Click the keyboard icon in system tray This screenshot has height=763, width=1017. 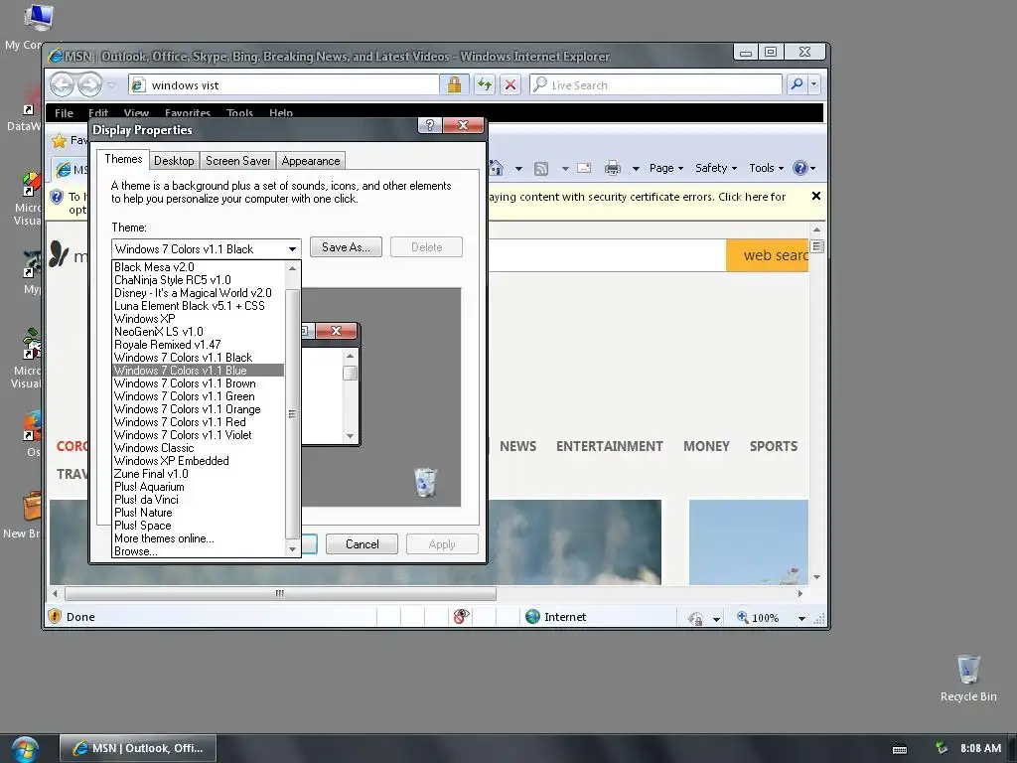click(x=900, y=749)
